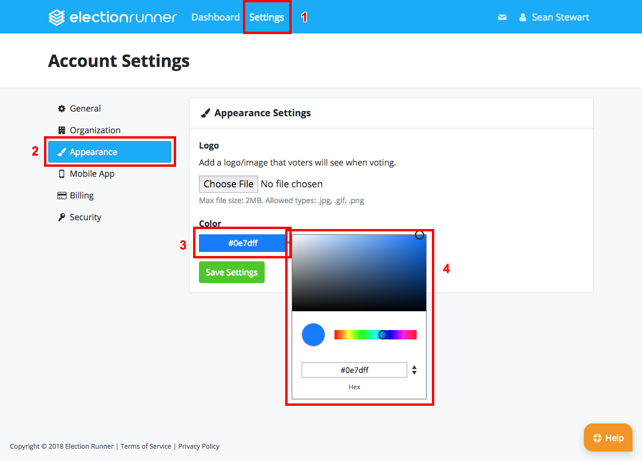Click the Choose File button
This screenshot has width=642, height=461.
[x=228, y=184]
